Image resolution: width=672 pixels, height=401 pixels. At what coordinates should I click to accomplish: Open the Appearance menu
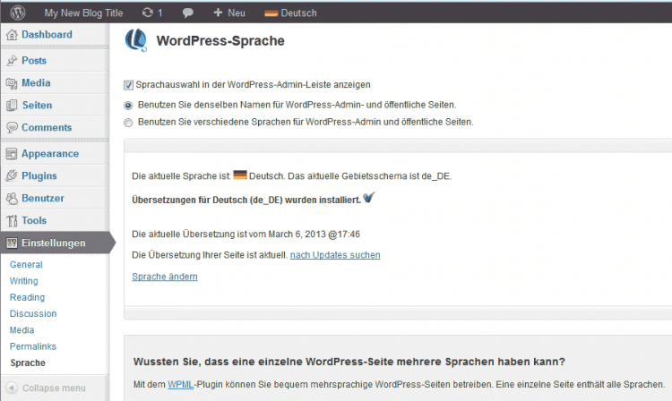pos(50,153)
